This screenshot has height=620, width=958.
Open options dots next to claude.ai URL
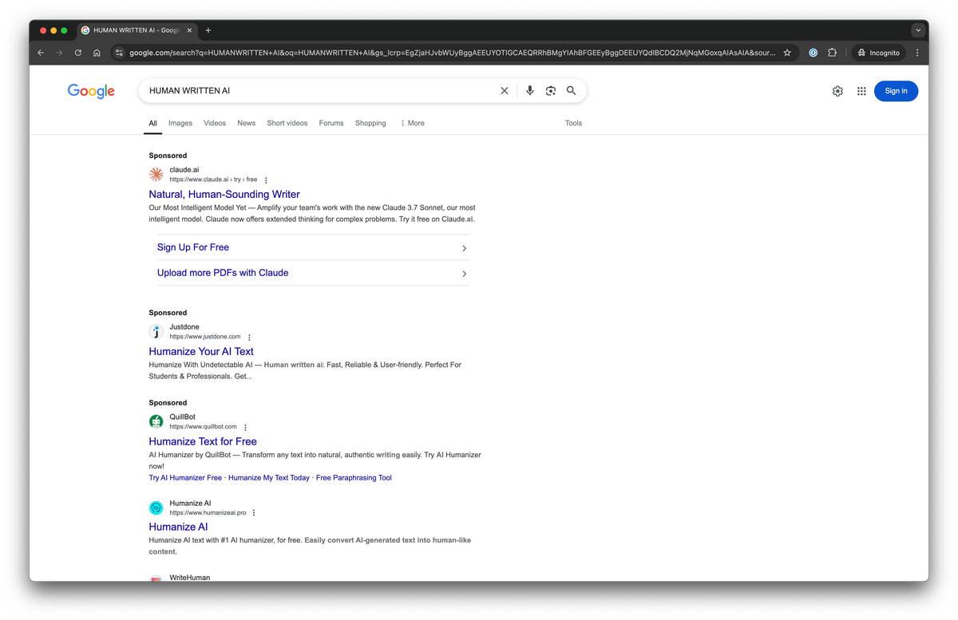coord(266,180)
